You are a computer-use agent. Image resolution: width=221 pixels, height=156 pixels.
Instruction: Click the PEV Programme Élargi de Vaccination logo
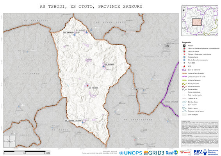(x=206, y=152)
